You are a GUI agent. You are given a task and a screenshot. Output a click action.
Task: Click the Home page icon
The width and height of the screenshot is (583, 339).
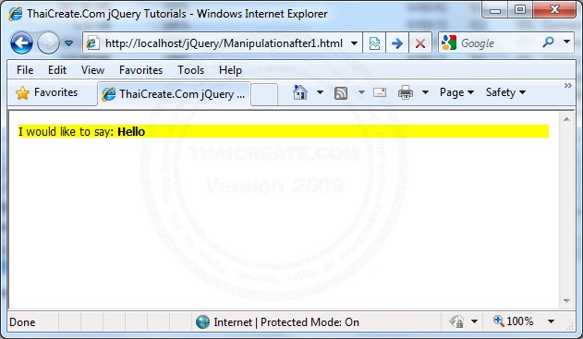point(300,92)
